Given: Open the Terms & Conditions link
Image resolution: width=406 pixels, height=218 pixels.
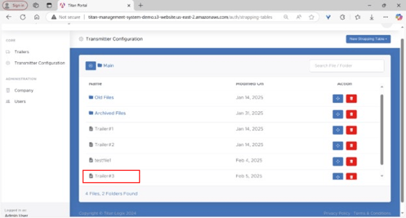Looking at the screenshot, I should (372, 213).
